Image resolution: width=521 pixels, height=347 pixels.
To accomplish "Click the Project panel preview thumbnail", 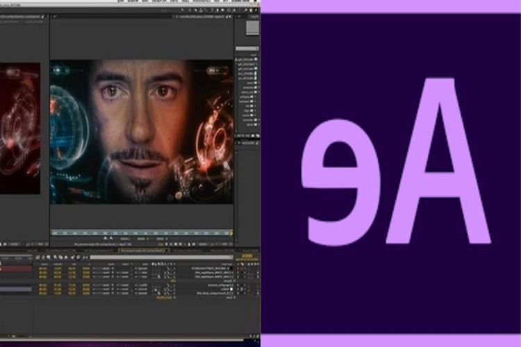I will tap(253, 28).
